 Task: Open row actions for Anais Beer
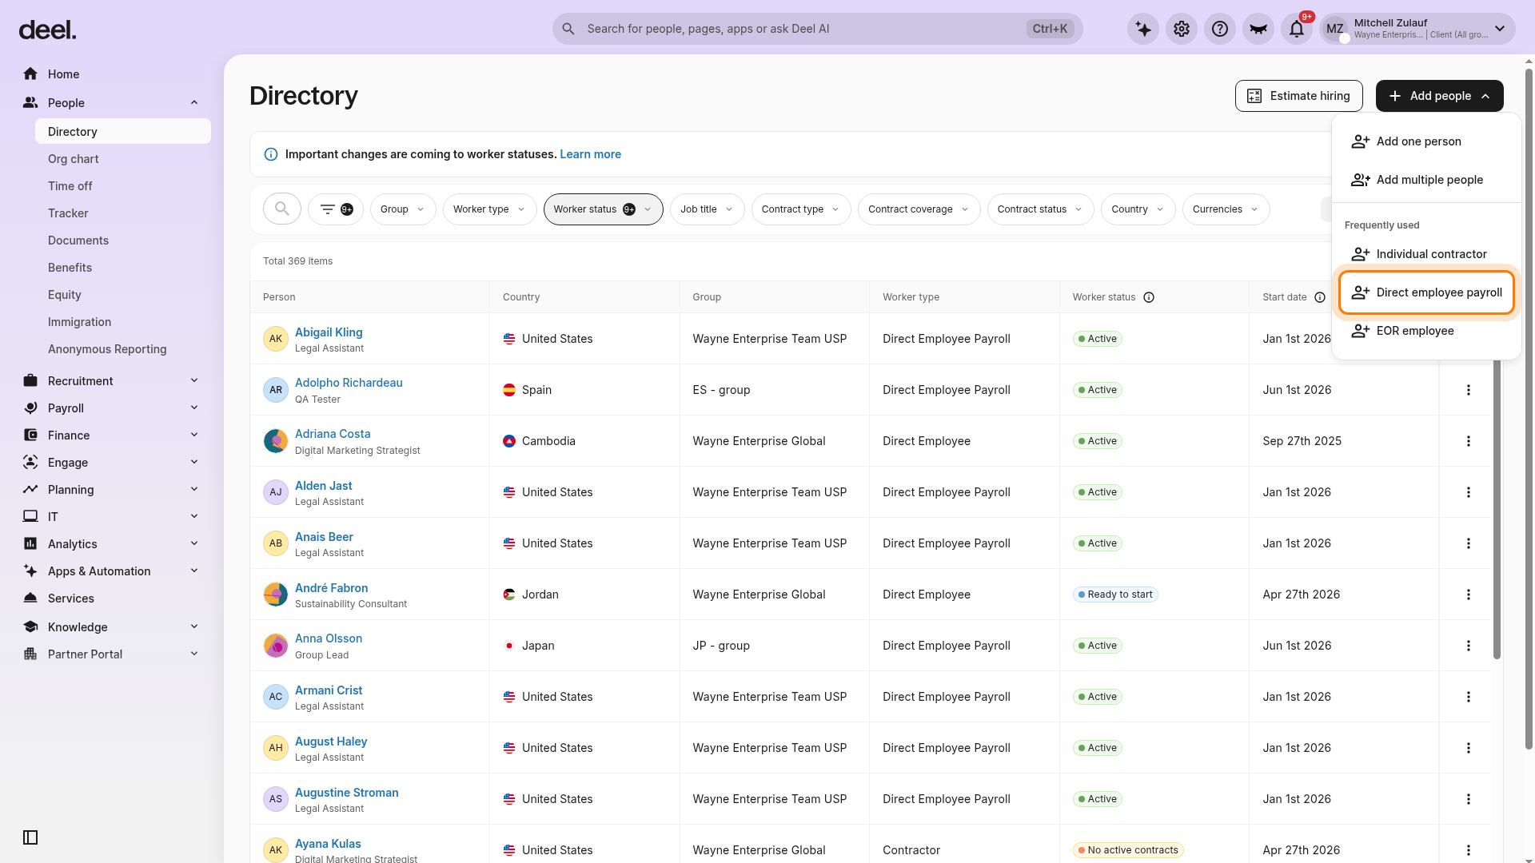[1468, 543]
